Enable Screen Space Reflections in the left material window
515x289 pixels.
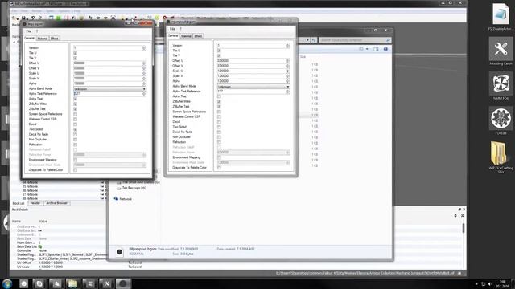point(75,114)
